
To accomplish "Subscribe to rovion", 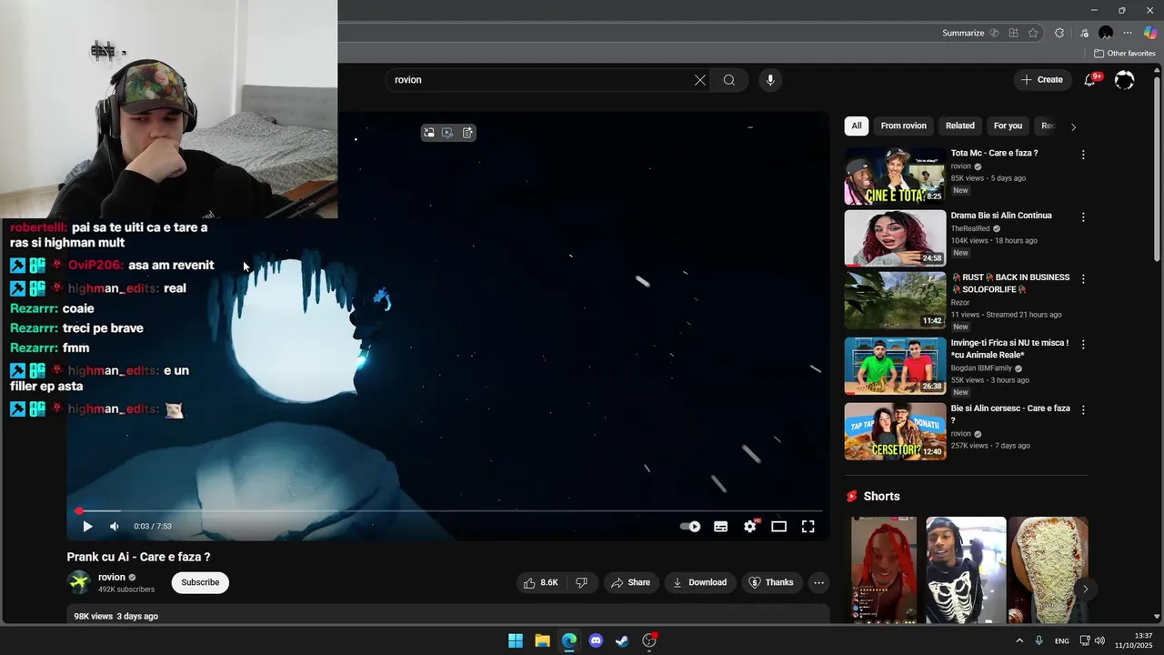I will coord(200,582).
